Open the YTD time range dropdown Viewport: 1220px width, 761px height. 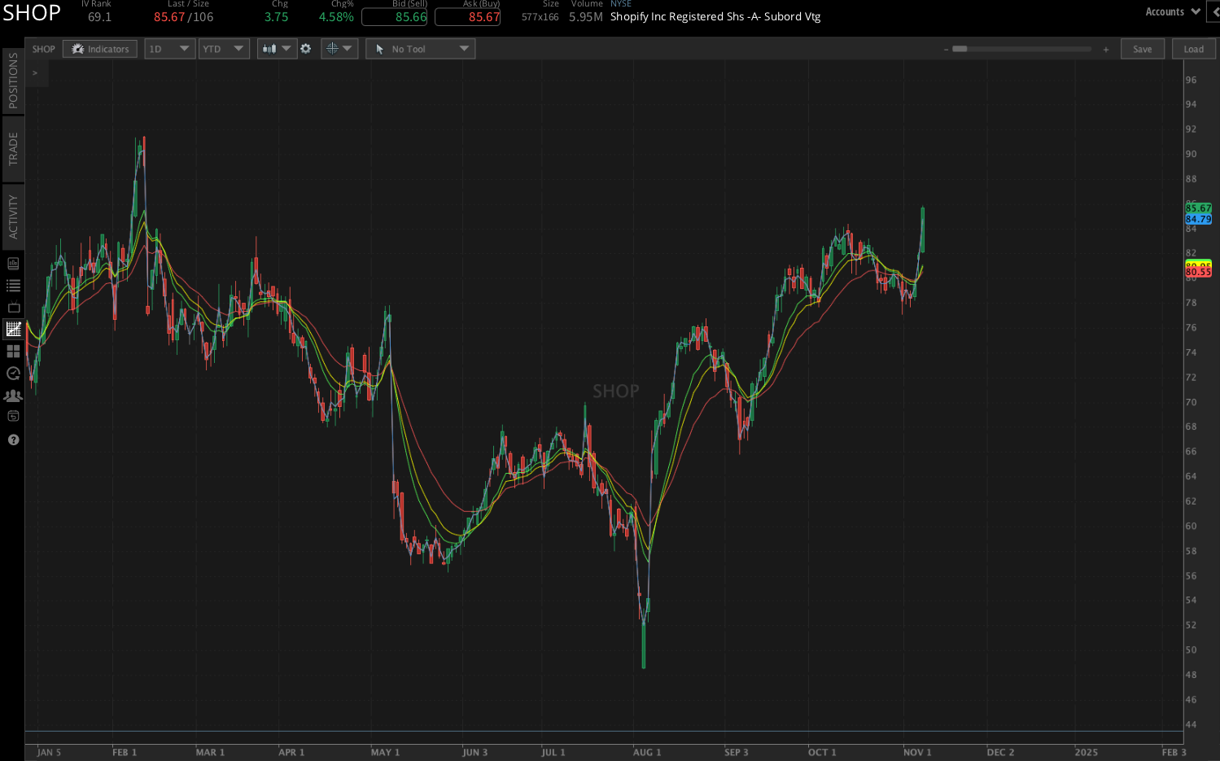tap(224, 49)
